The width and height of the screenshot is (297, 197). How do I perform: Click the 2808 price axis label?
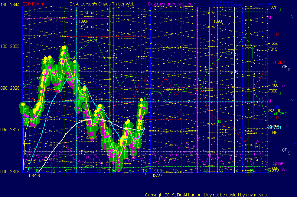coord(15,172)
